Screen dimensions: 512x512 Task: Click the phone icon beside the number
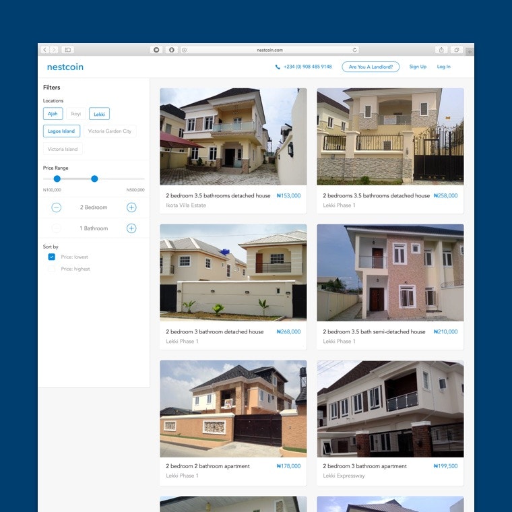click(x=278, y=67)
